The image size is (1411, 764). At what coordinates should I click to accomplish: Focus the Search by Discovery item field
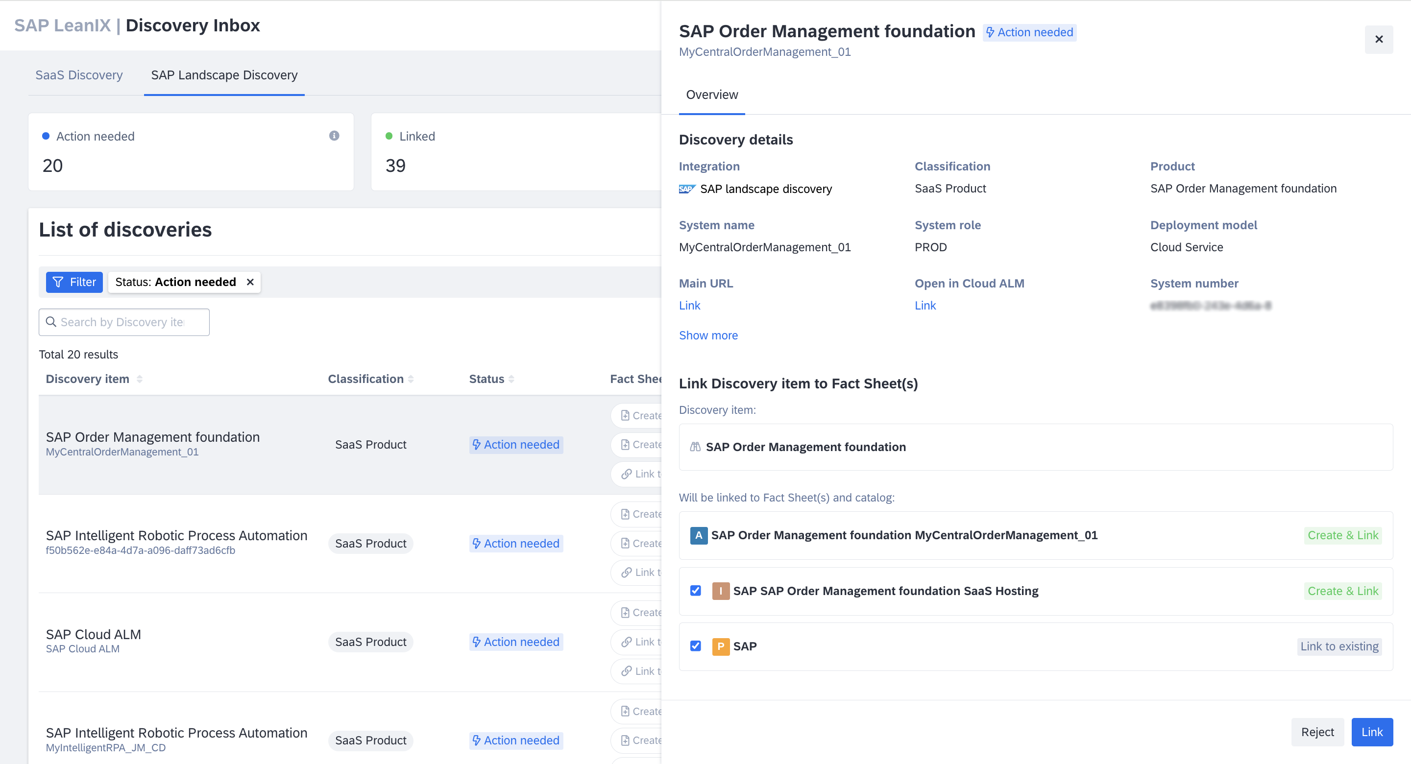[124, 322]
